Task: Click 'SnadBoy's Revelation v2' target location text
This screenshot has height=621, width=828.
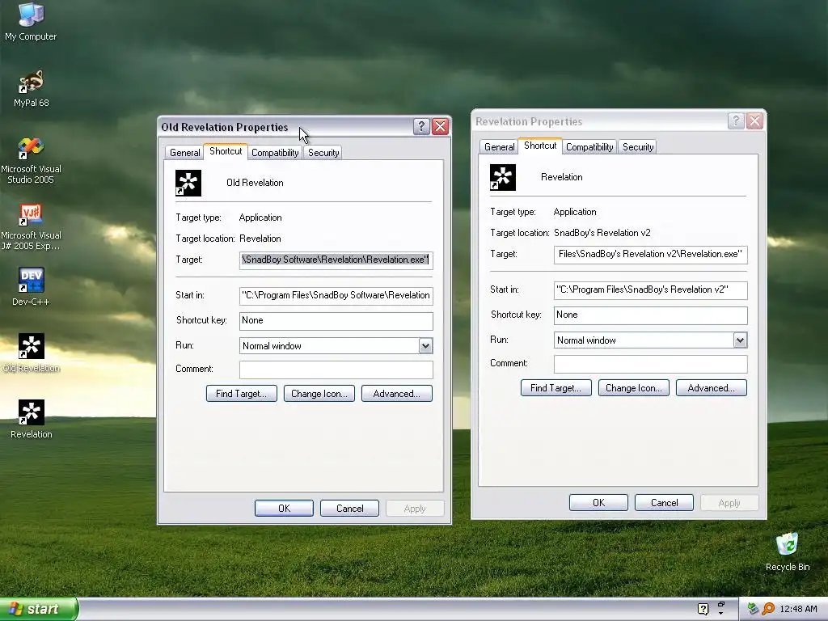Action: (602, 233)
